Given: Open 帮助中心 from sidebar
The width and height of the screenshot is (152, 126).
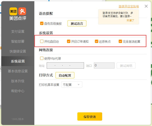Looking at the screenshot, I should (x=18, y=91).
